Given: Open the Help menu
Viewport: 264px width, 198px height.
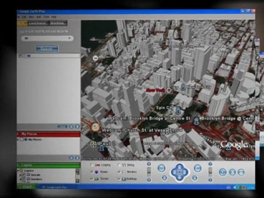Looking at the screenshot, I should pyautogui.click(x=54, y=17).
